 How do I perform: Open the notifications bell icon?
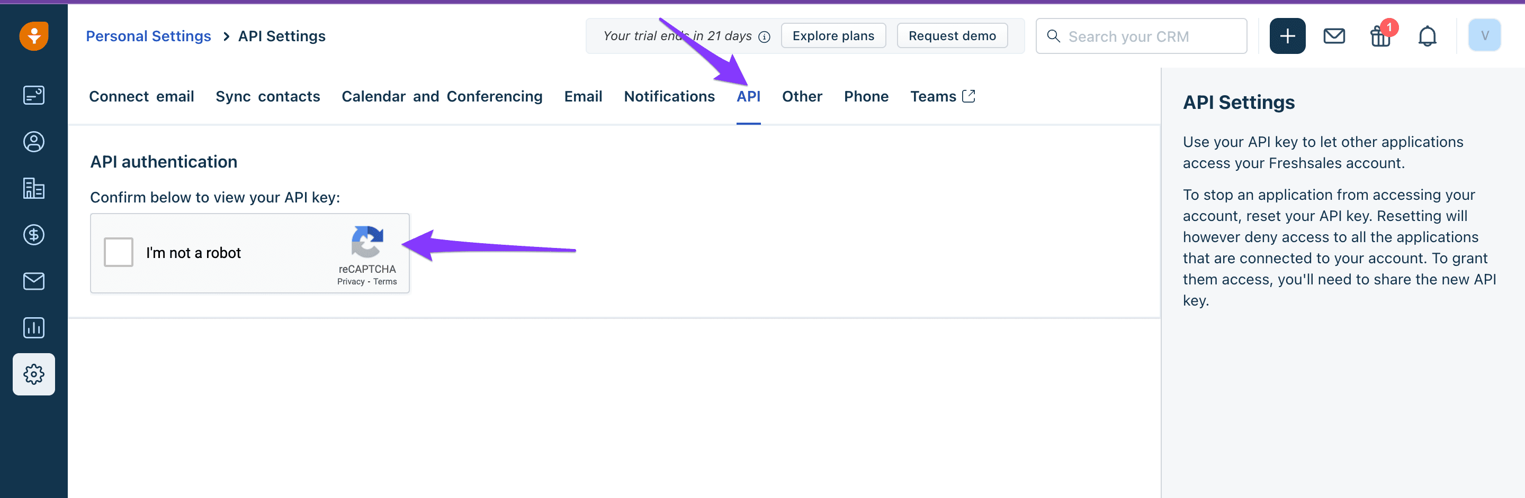(x=1428, y=36)
